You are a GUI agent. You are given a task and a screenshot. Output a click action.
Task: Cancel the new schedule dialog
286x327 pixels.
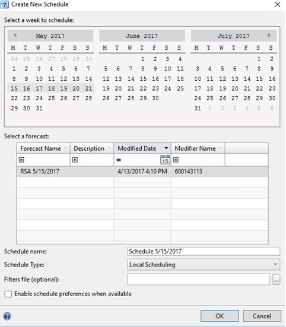click(x=262, y=316)
